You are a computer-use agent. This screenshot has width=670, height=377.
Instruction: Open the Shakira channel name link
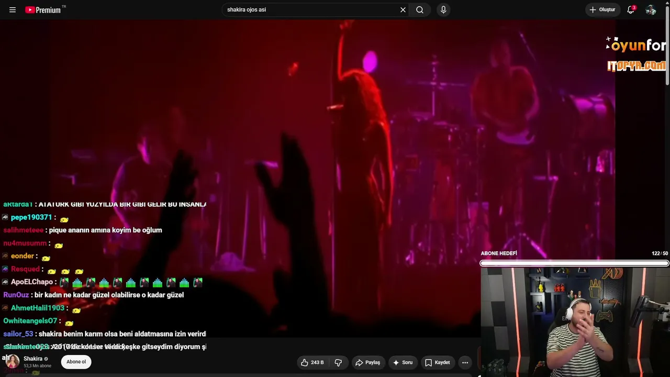[33, 359]
